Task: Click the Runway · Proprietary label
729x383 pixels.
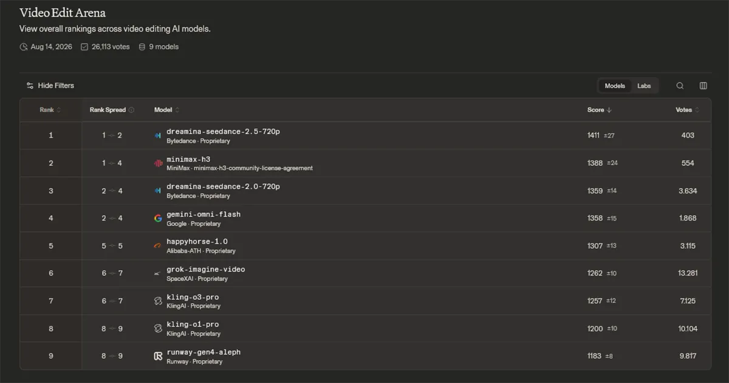Action: pyautogui.click(x=194, y=362)
